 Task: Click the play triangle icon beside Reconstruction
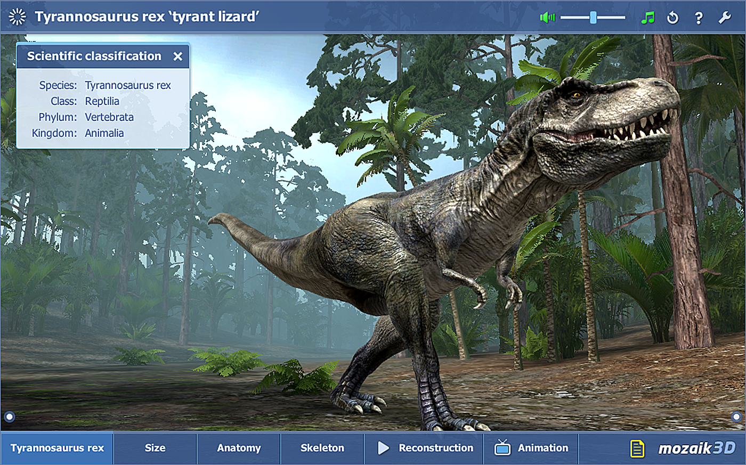pyautogui.click(x=383, y=448)
